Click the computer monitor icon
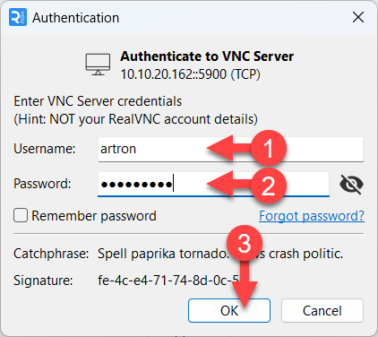The height and width of the screenshot is (337, 378). click(98, 65)
